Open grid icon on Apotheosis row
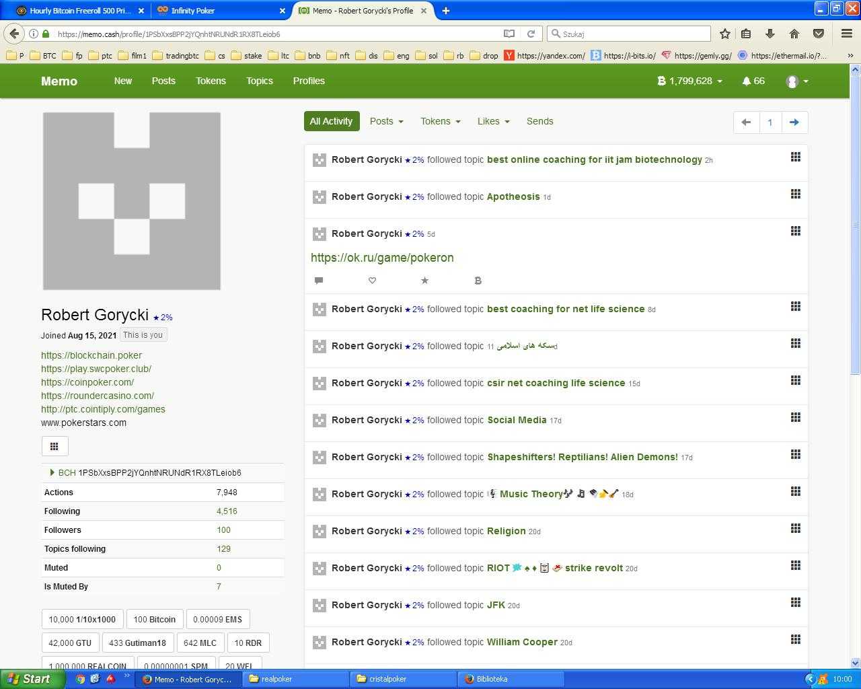The image size is (861, 689). [x=795, y=194]
